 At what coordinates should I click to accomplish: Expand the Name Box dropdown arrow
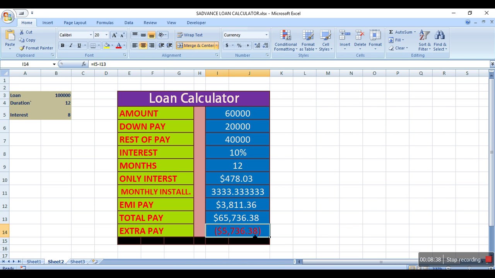(54, 64)
